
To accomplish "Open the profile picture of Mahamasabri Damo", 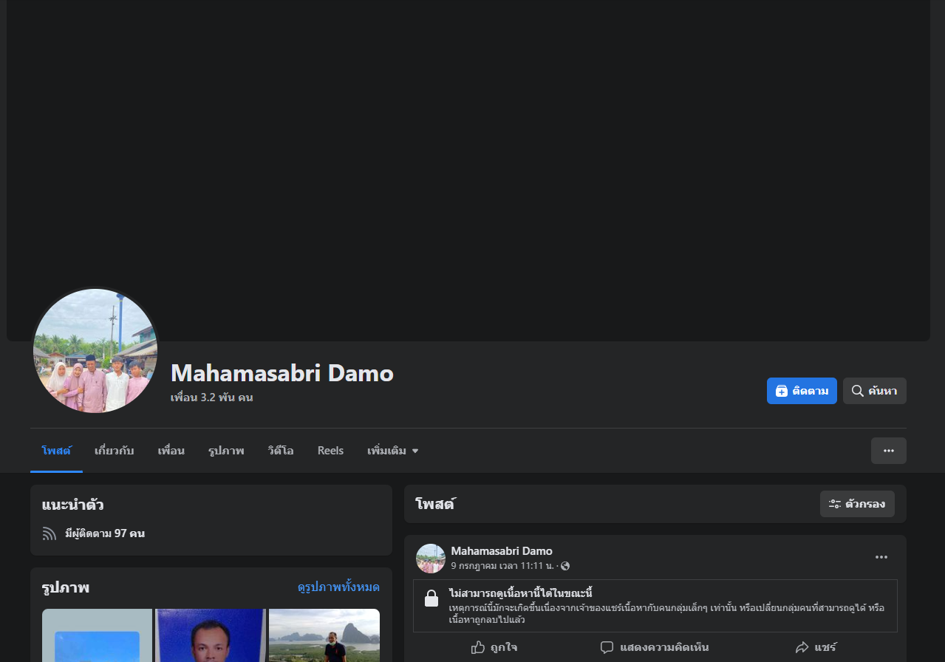I will (95, 350).
